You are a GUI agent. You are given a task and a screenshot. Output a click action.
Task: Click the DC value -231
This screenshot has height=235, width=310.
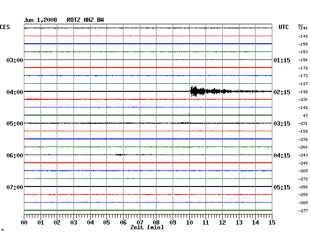[x=303, y=123]
